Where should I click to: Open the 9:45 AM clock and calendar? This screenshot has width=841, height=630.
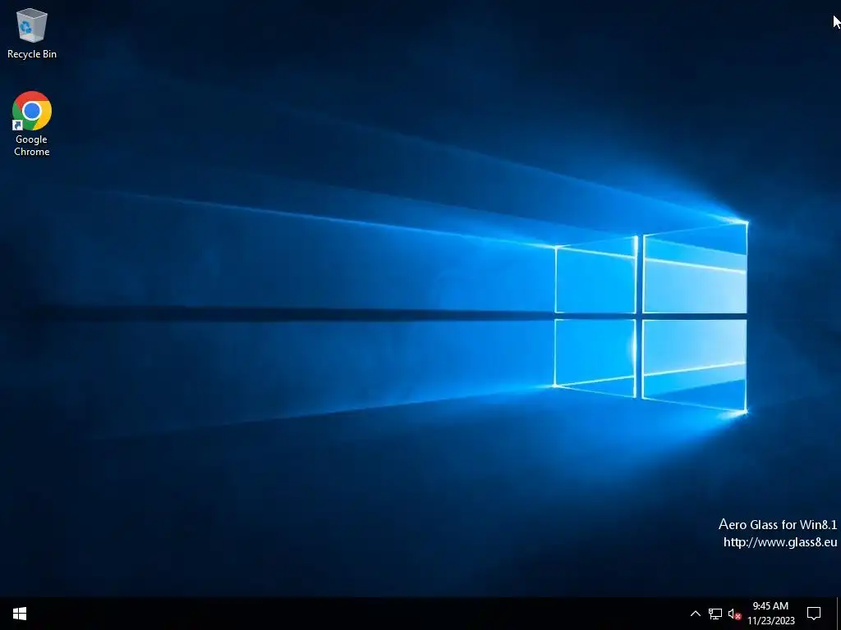(770, 614)
